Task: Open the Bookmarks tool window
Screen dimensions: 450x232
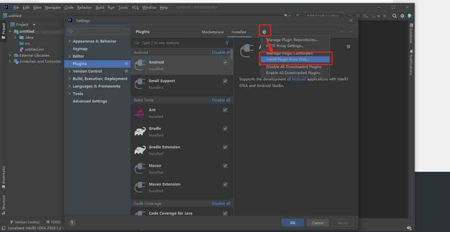Action: 4,177
